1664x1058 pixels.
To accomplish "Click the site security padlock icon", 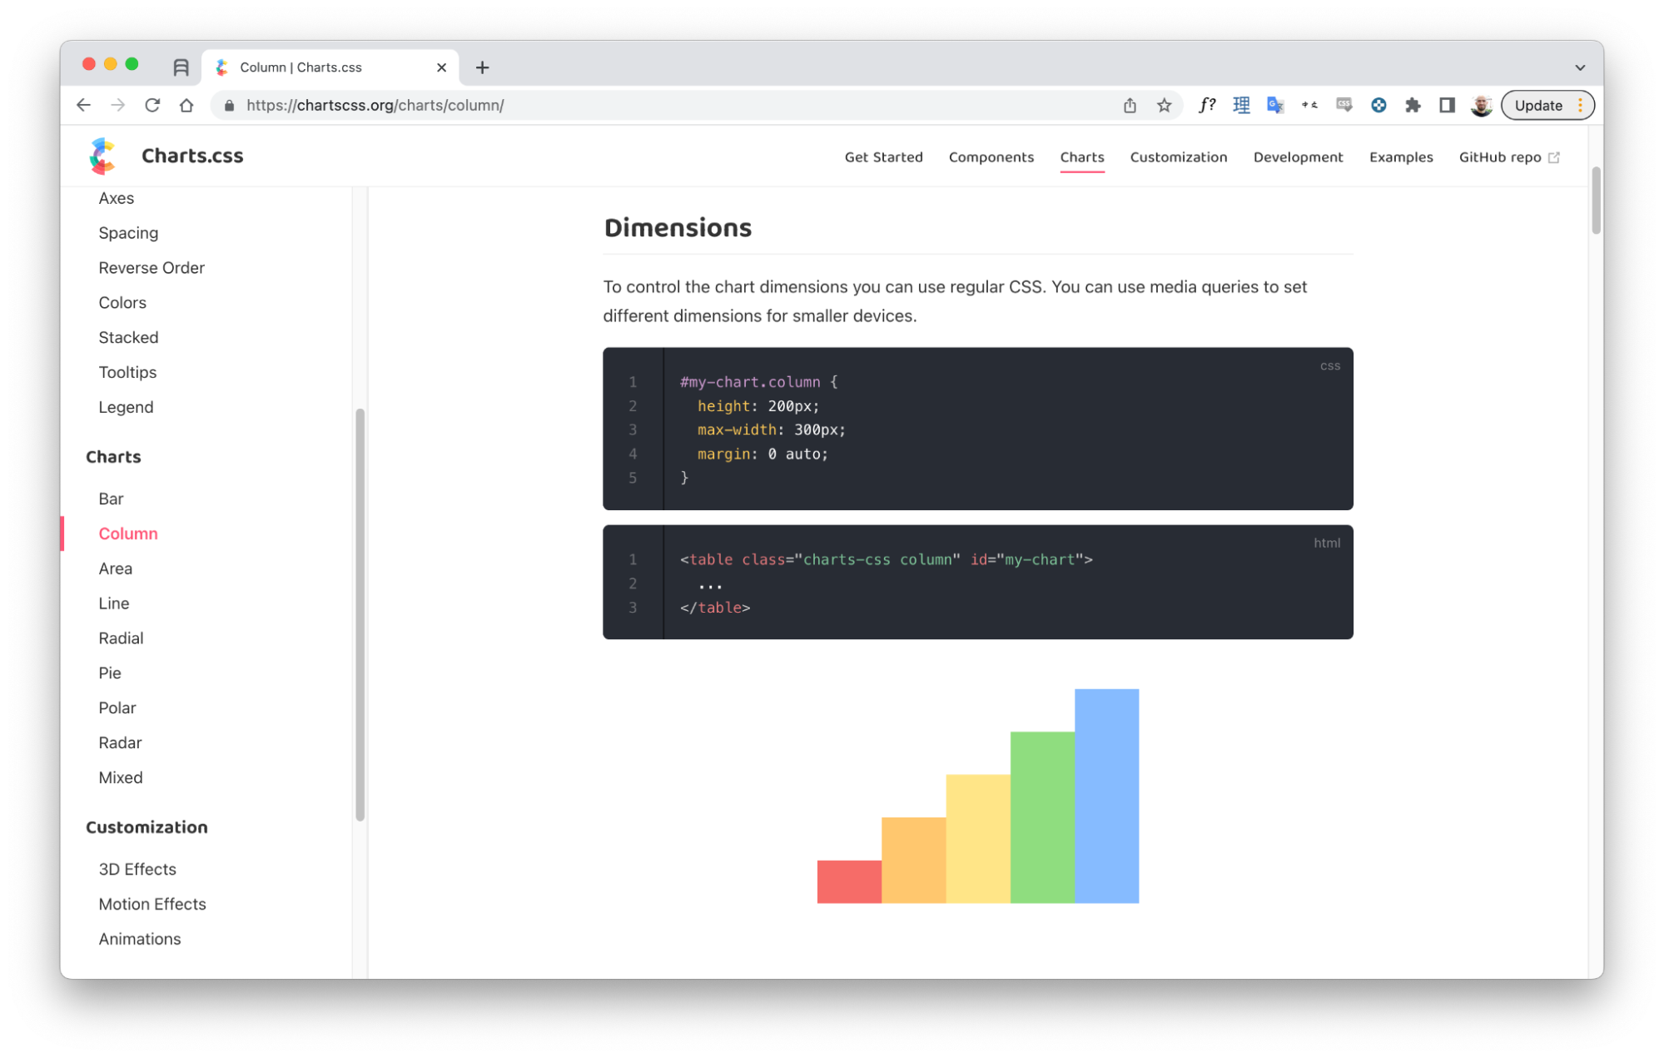I will coord(229,106).
